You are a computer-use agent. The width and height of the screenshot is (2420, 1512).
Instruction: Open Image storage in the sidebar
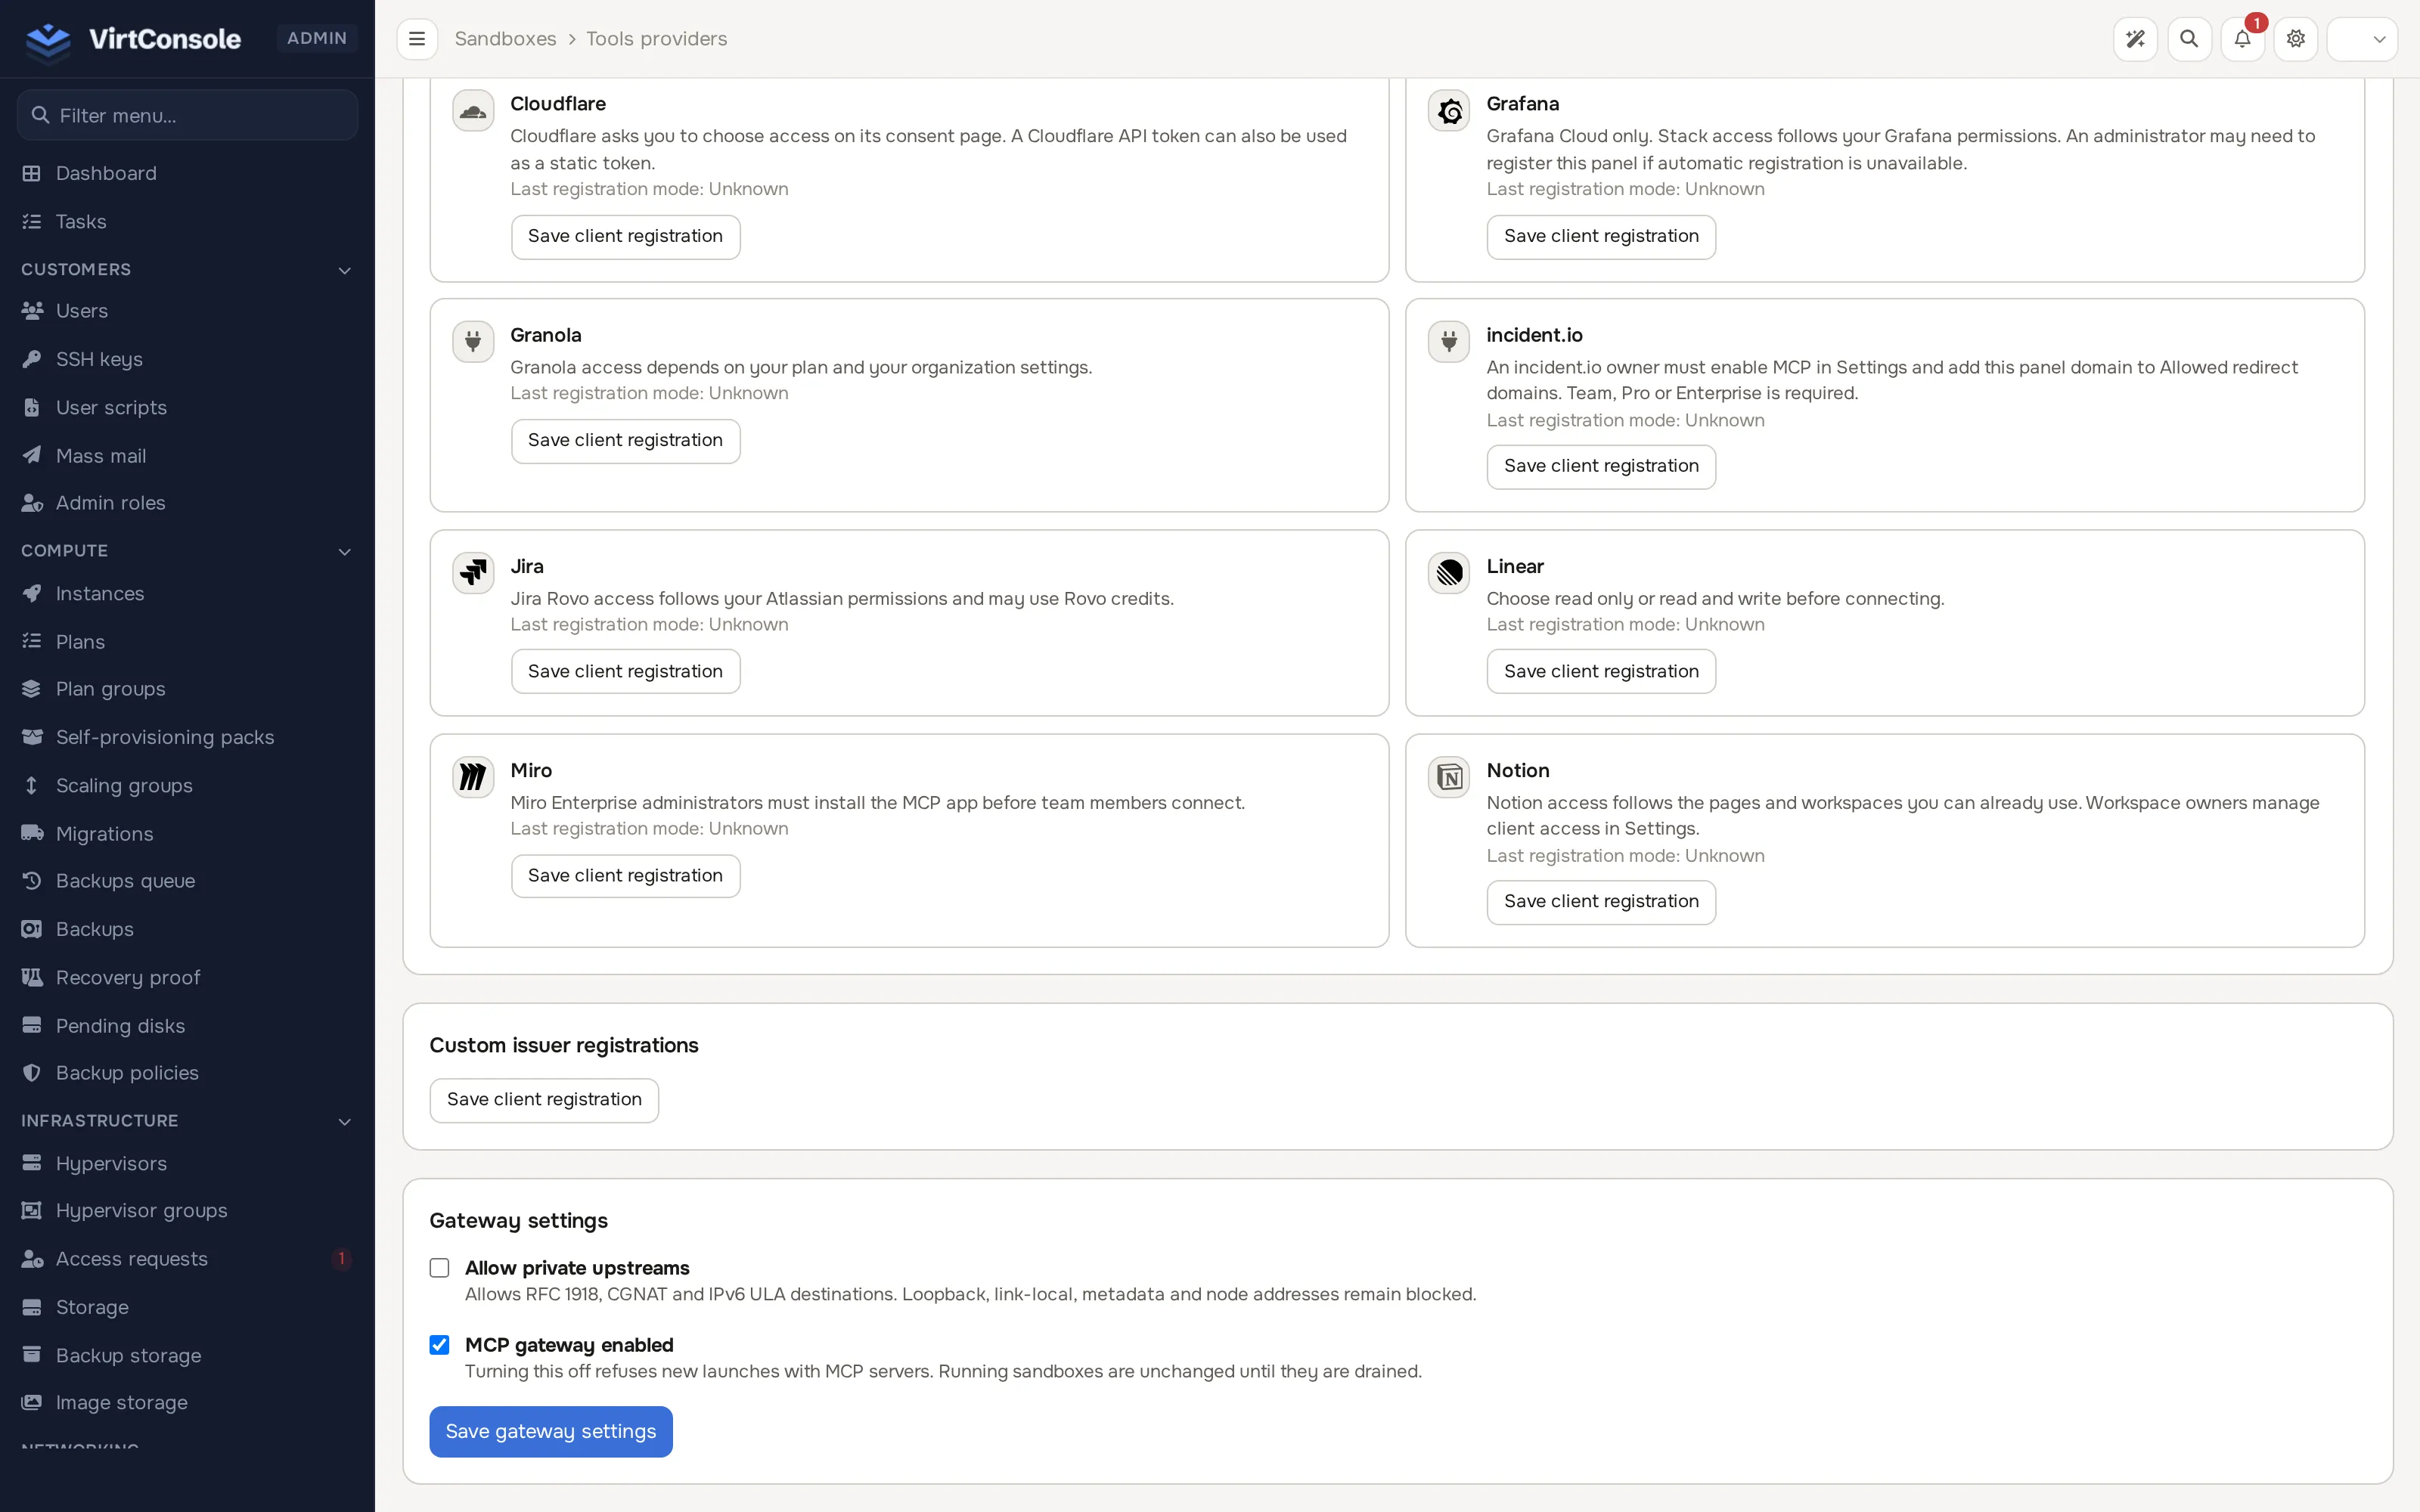[x=187, y=1403]
